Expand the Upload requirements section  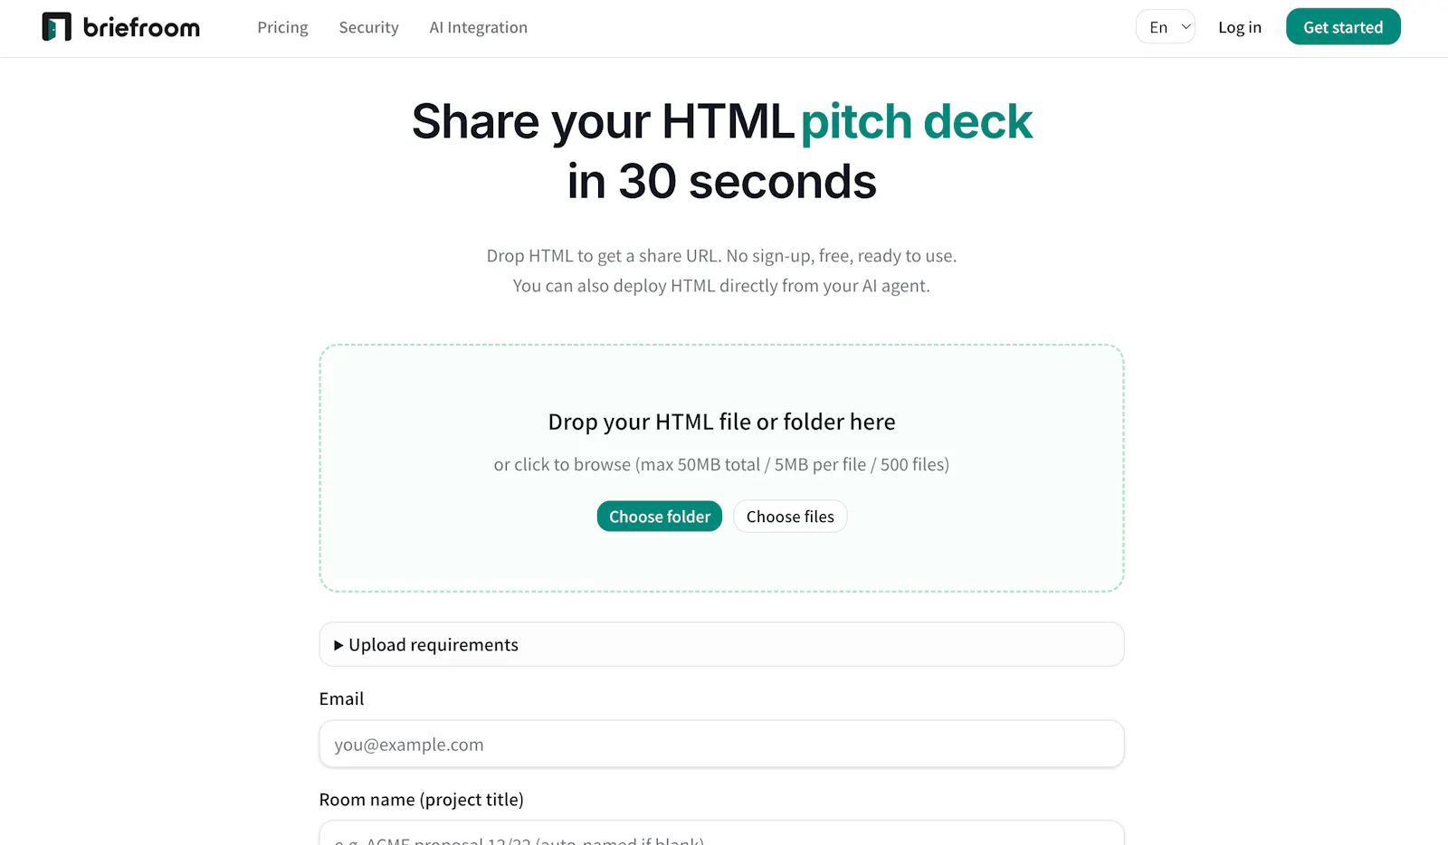[x=721, y=645]
